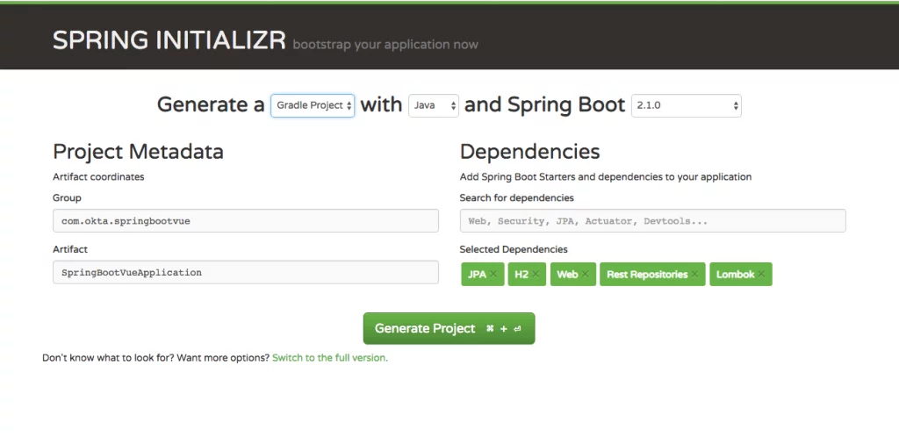The image size is (899, 437).
Task: Click the Group field label
Action: point(67,198)
